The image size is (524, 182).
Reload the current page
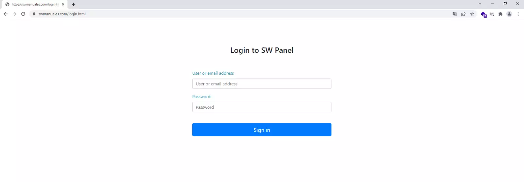[x=23, y=14]
